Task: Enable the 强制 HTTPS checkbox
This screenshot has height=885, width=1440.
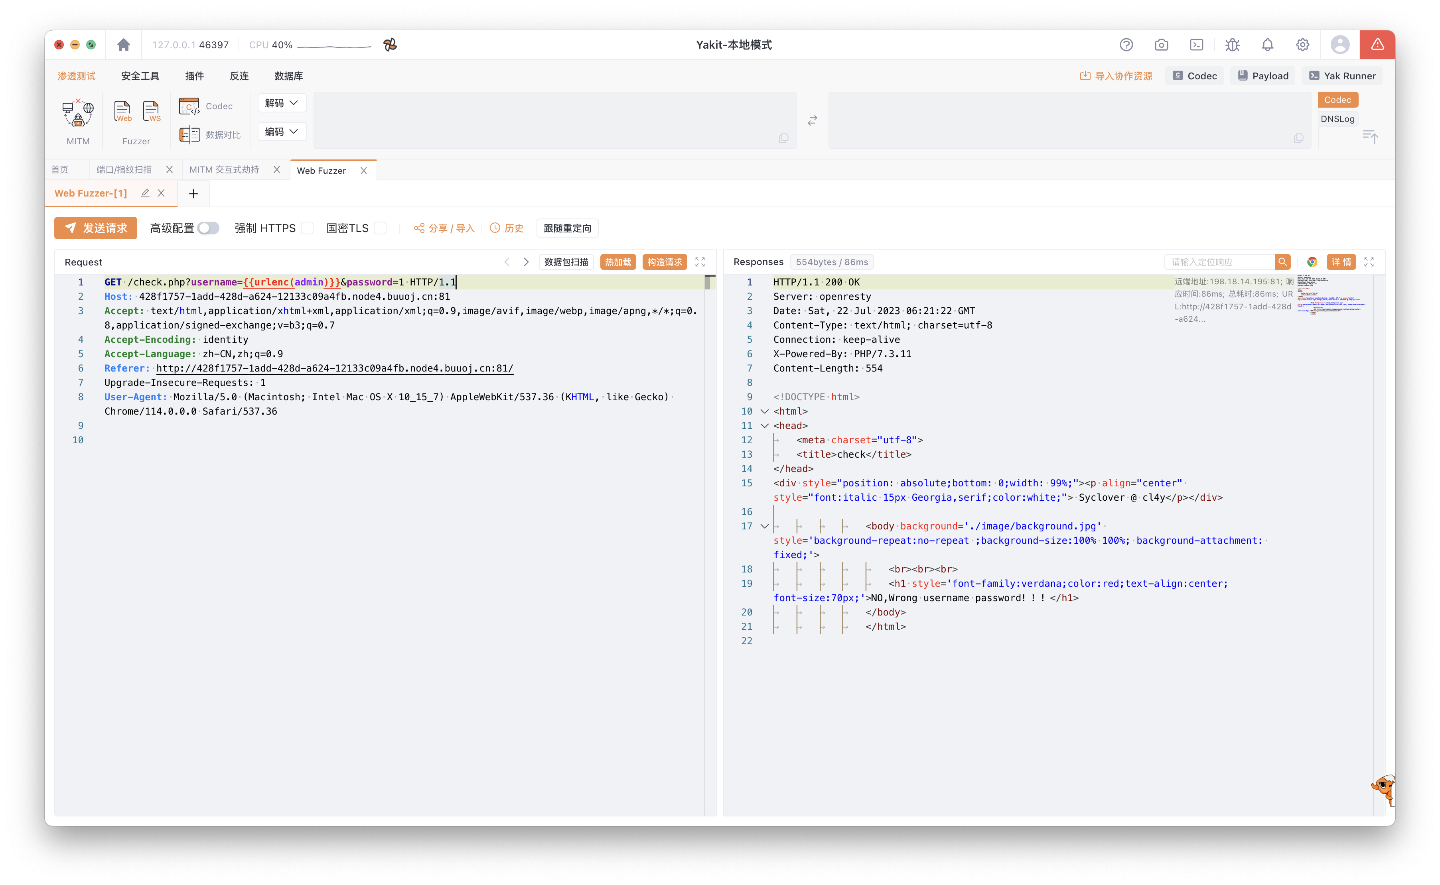Action: (308, 228)
